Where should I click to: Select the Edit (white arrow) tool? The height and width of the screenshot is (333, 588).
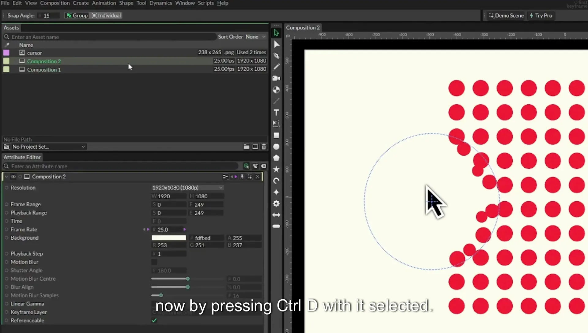276,44
